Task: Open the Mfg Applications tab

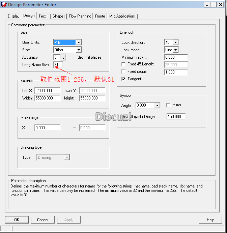Action: tap(122, 16)
